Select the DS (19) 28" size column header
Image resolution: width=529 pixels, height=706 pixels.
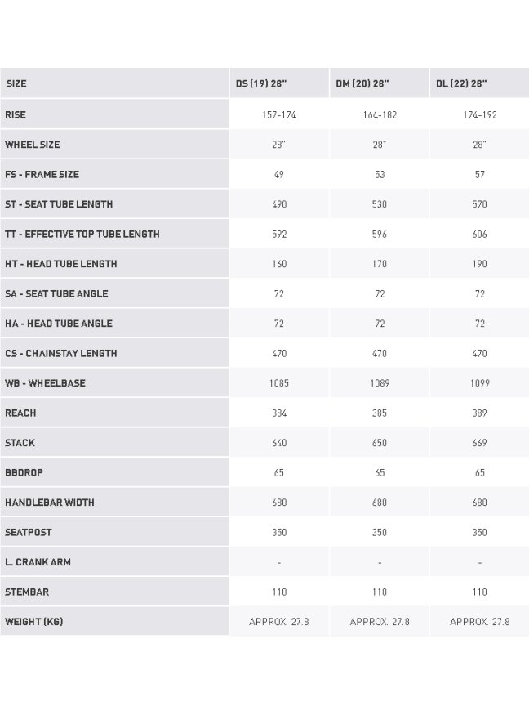[261, 83]
